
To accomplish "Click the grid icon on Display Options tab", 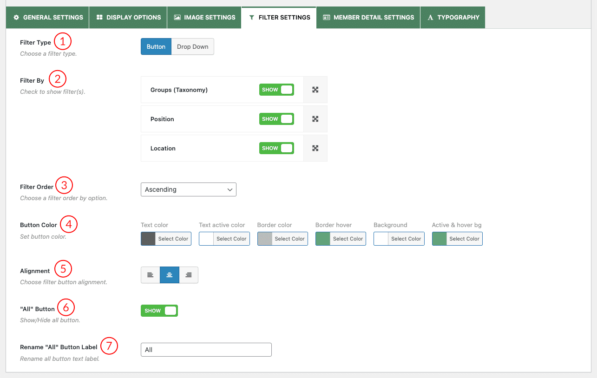I will [99, 18].
